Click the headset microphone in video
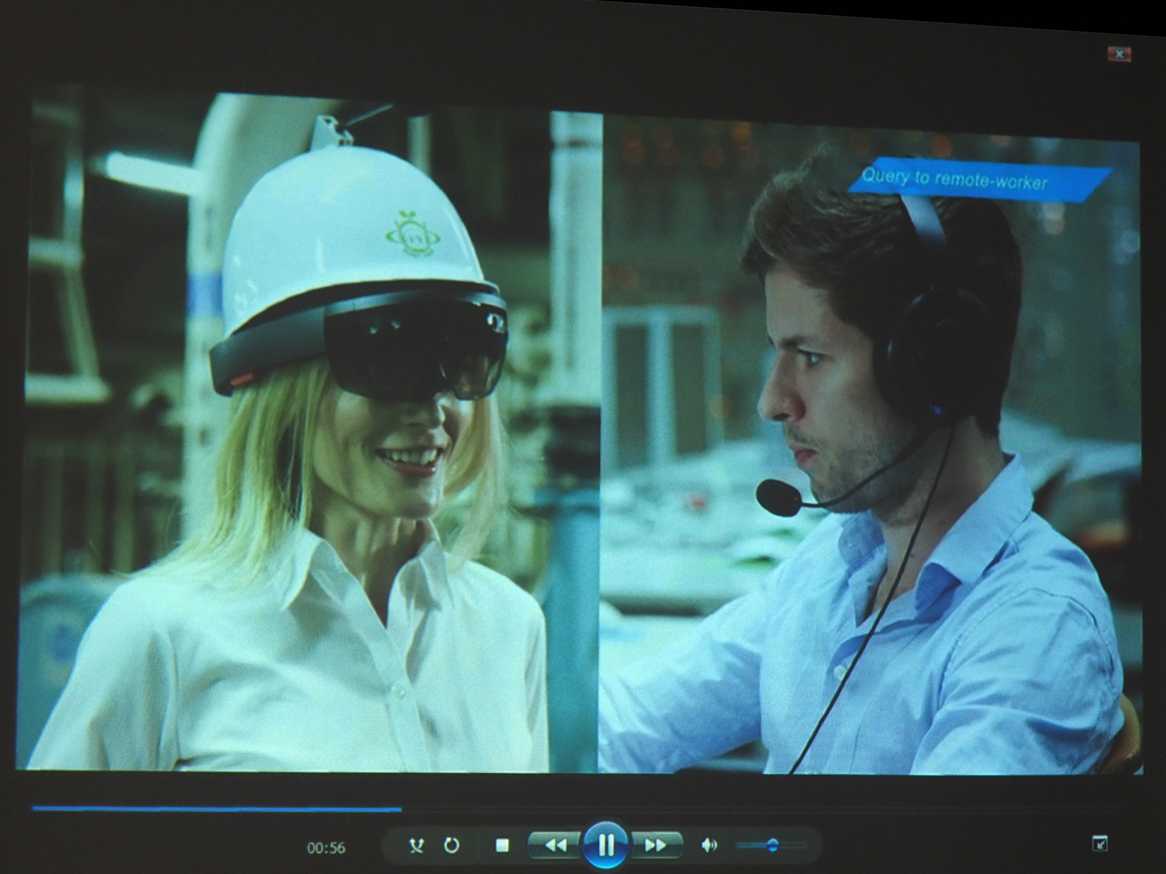This screenshot has width=1166, height=874. [778, 497]
